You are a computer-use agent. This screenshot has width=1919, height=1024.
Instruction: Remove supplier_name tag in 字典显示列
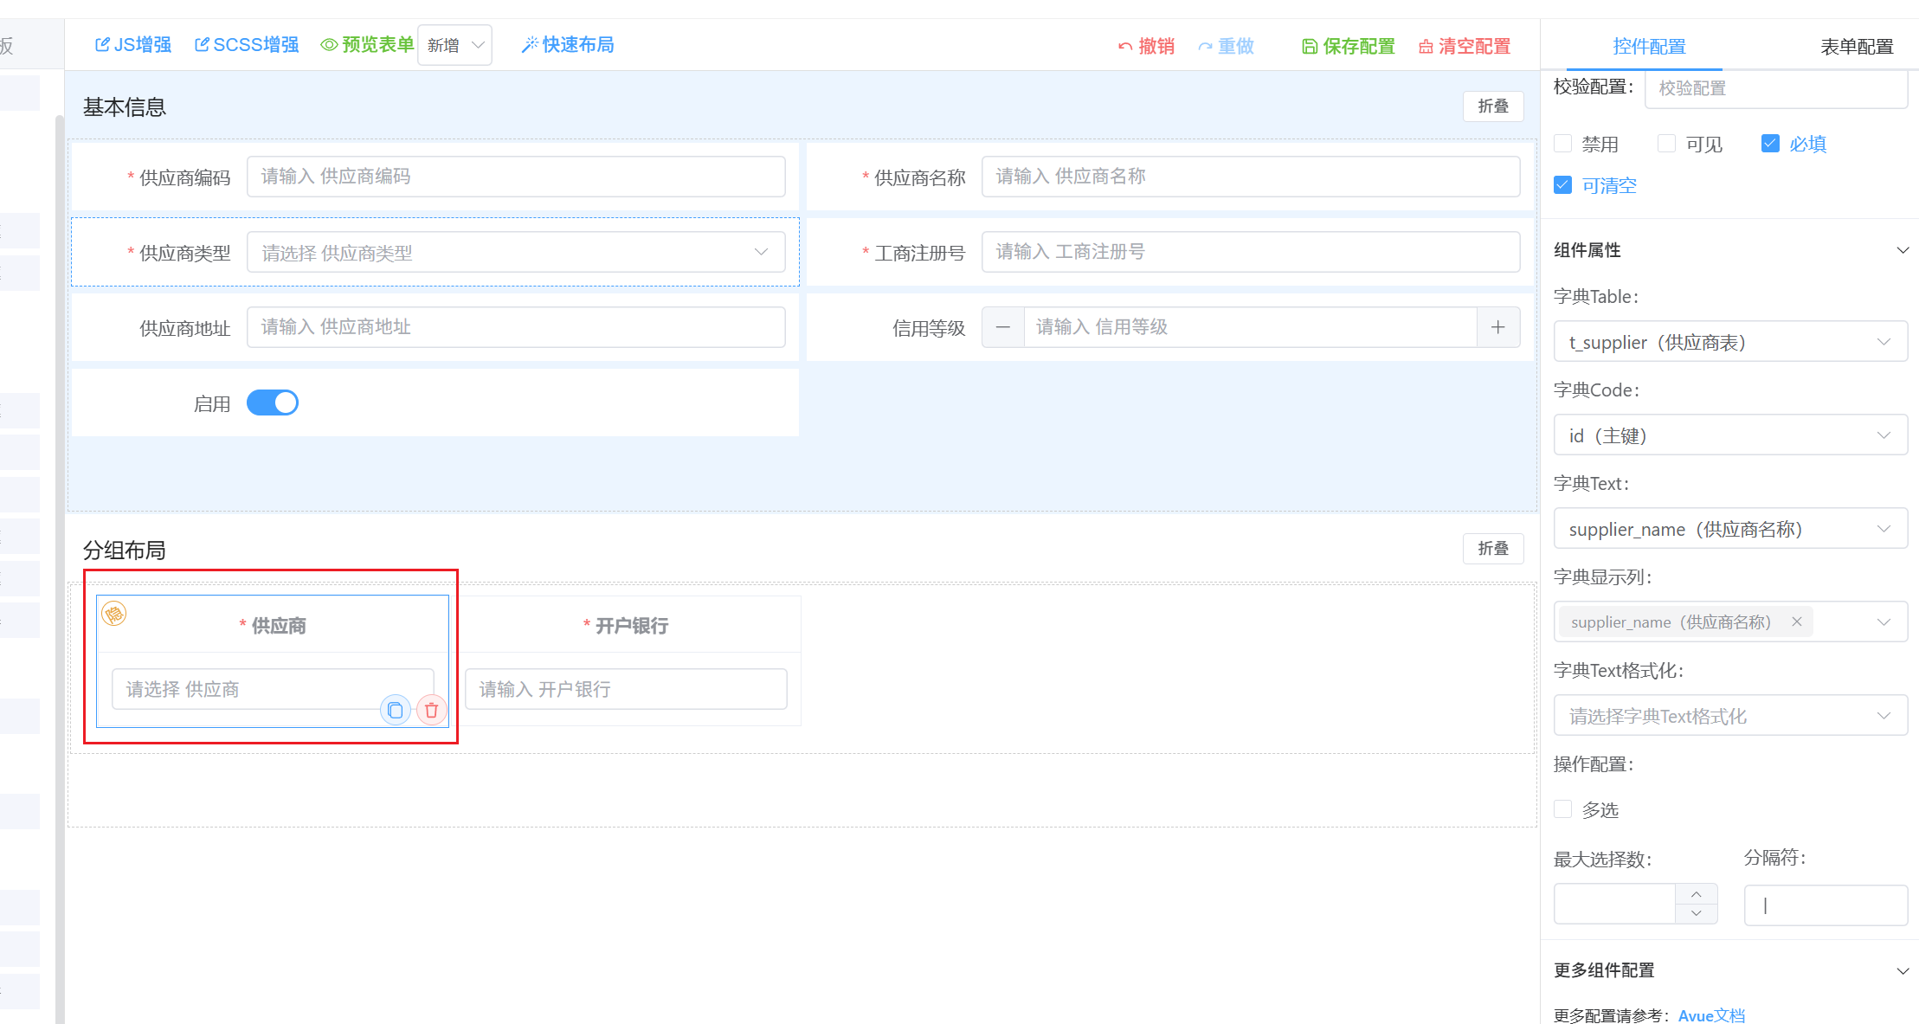1797,621
